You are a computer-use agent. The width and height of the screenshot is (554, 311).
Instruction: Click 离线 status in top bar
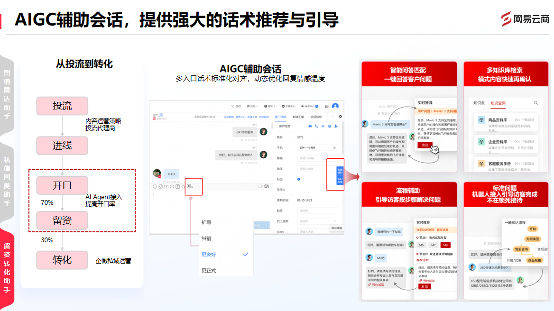point(236,106)
